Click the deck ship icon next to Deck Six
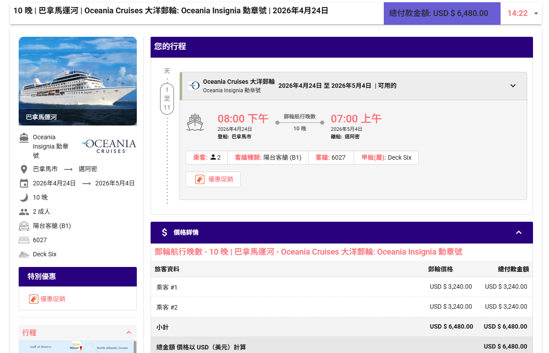This screenshot has height=353, width=549. pos(24,254)
